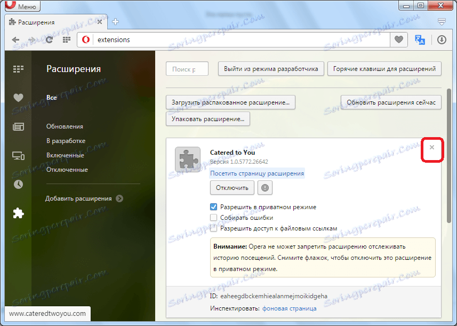Open Посетить страницу расширения link
Screen dimensions: 457x326
(257, 173)
